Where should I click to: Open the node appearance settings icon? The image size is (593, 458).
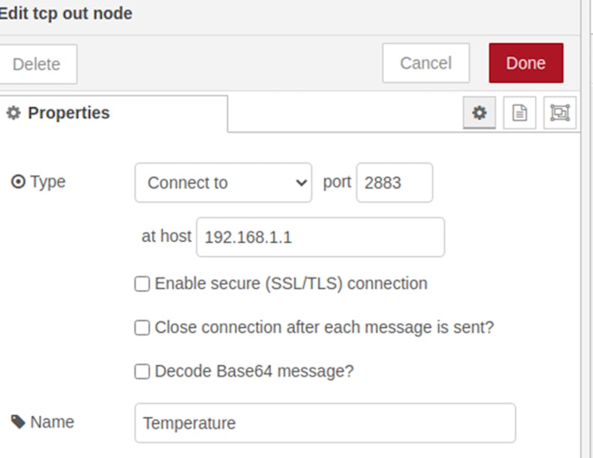click(x=560, y=113)
